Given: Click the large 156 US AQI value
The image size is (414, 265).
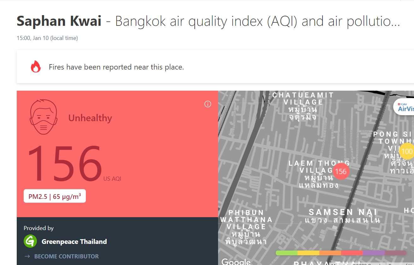Looking at the screenshot, I should tap(65, 164).
